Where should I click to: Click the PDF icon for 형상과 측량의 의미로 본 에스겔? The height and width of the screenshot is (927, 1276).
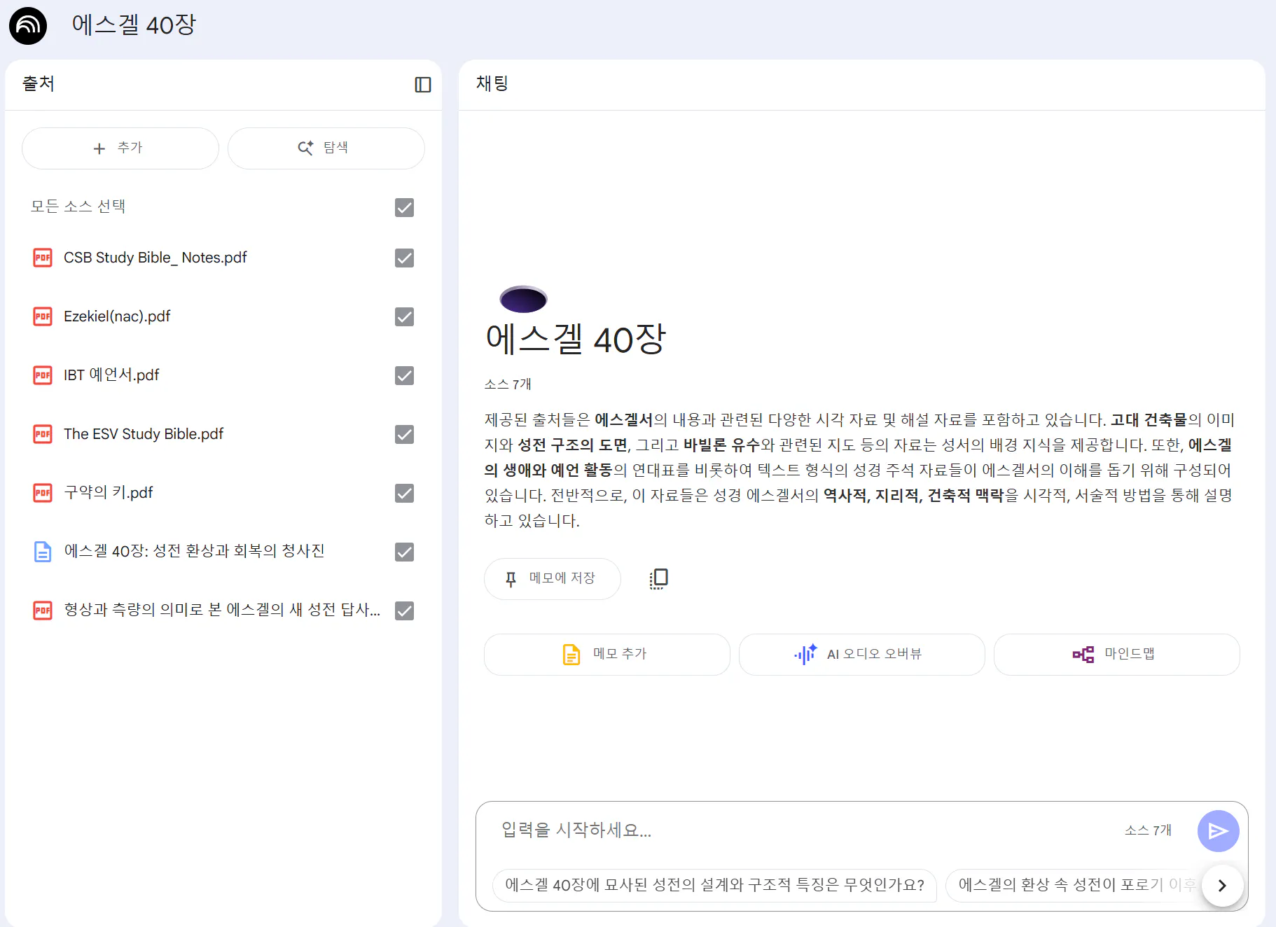point(43,611)
